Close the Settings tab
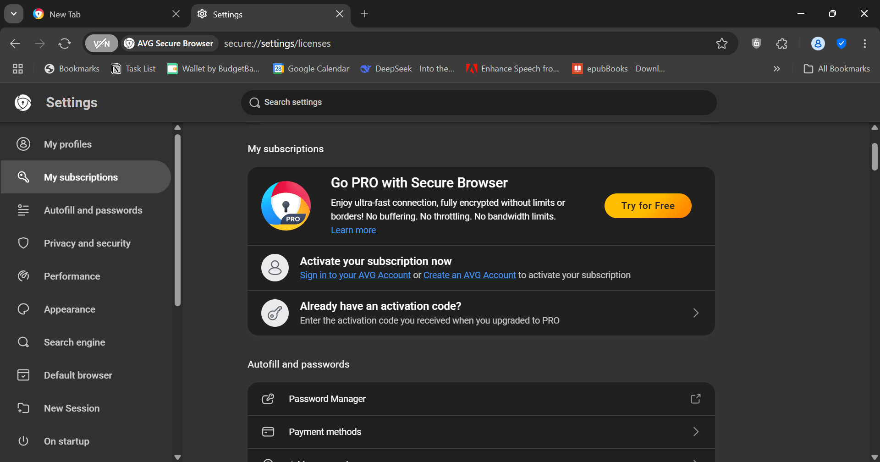Screen dimensions: 880x462 click(340, 14)
